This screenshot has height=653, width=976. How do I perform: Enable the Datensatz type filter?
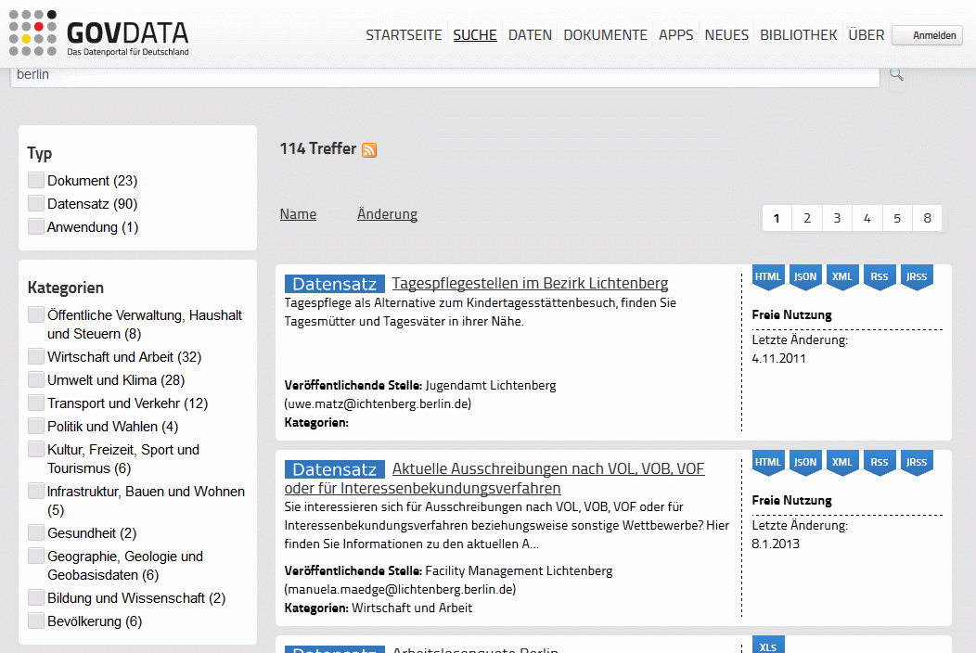tap(36, 203)
